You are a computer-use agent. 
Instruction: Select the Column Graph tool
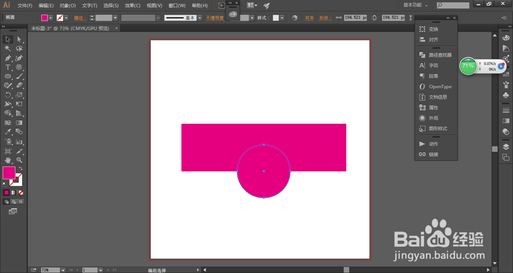[19, 142]
